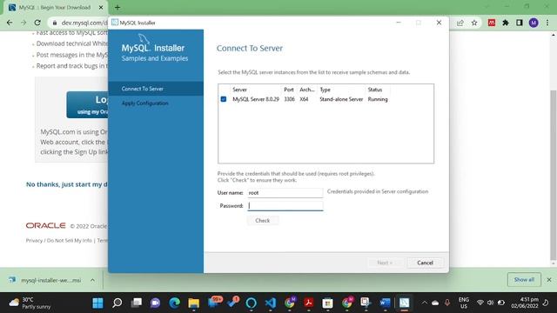Open Task View on the taskbar
This screenshot has width=557, height=313.
click(136, 303)
